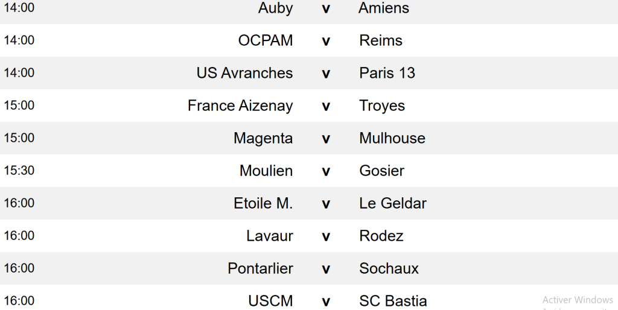618x310 pixels.
Task: Select Magenta in the fixtures list
Action: (x=263, y=139)
